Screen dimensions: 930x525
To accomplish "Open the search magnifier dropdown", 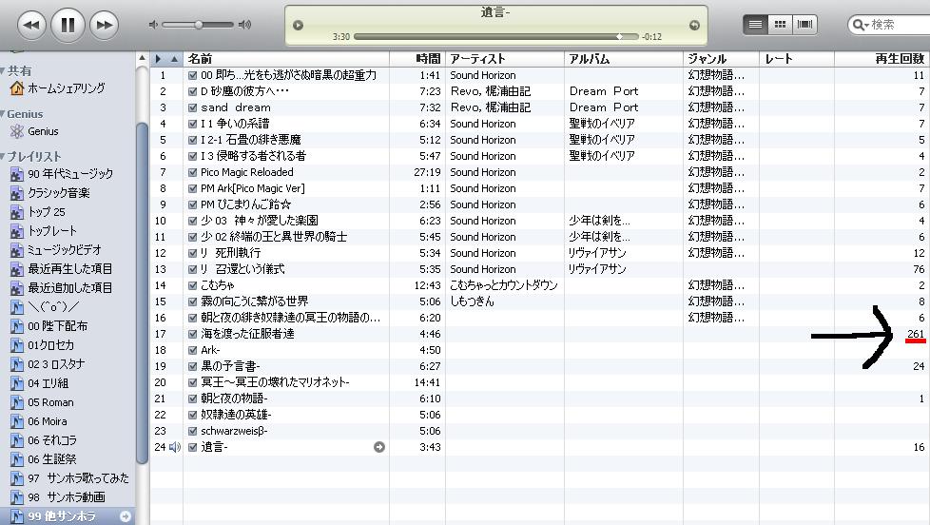I will [860, 25].
